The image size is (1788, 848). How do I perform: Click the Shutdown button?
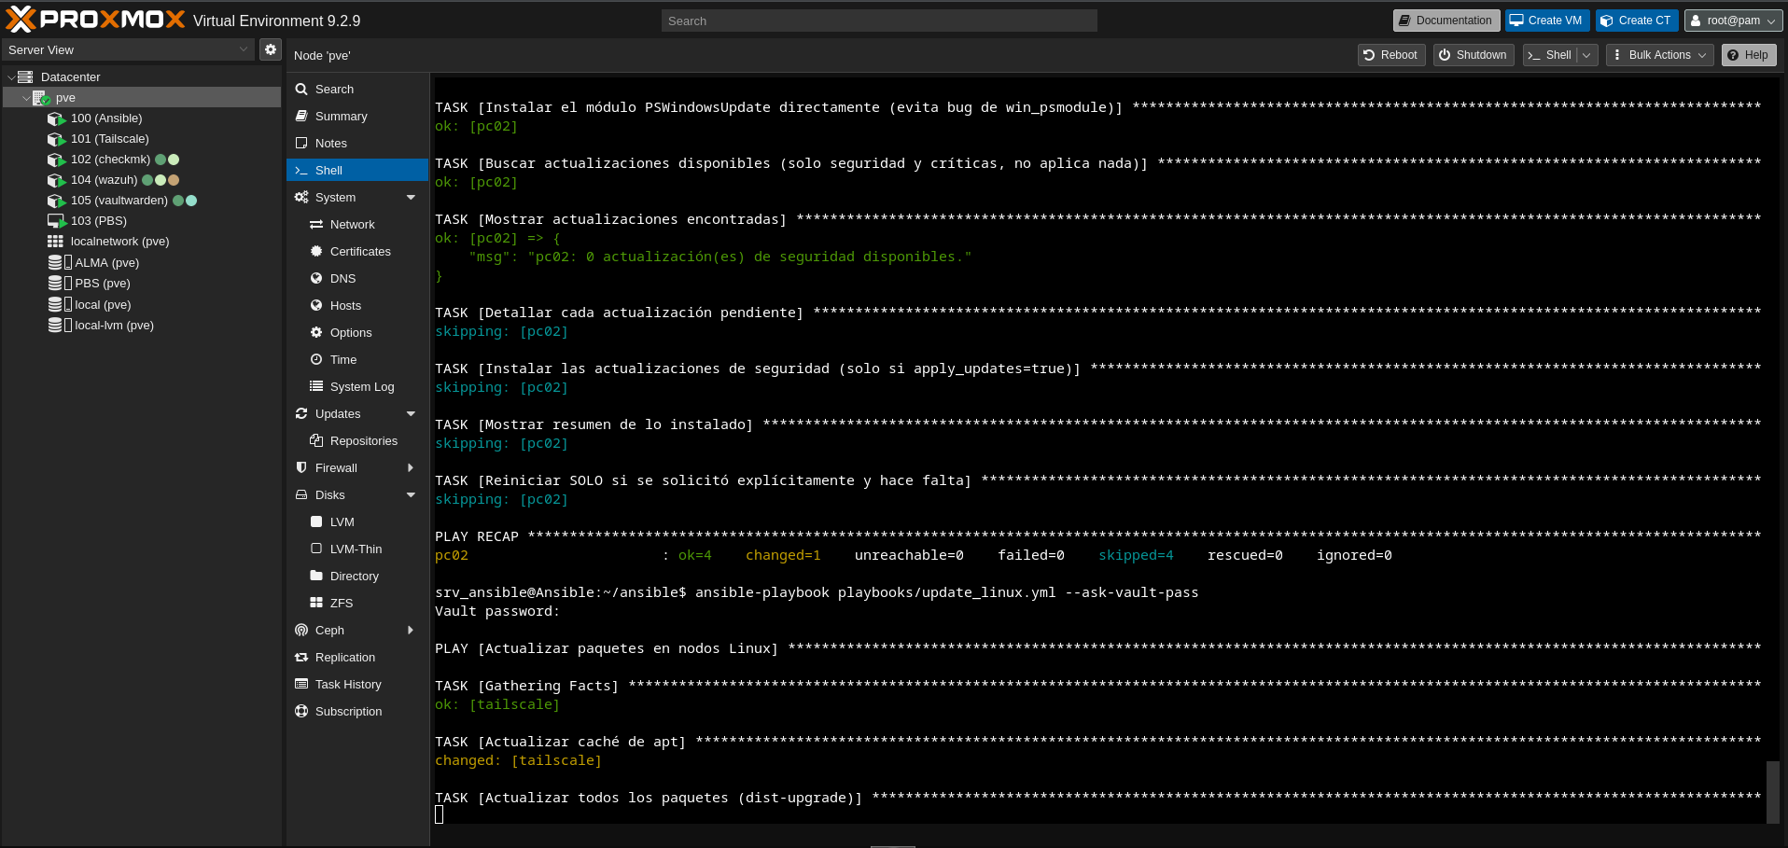(1473, 55)
